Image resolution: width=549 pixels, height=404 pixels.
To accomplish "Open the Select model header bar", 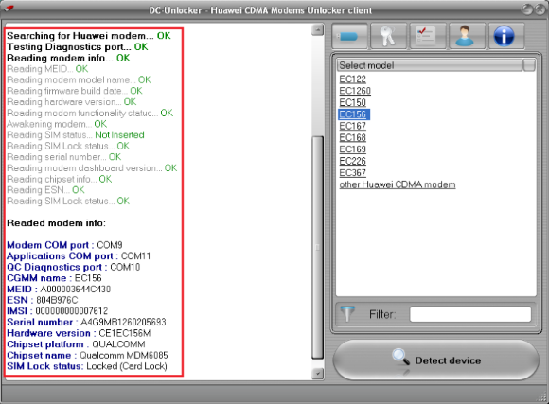I will (x=430, y=65).
